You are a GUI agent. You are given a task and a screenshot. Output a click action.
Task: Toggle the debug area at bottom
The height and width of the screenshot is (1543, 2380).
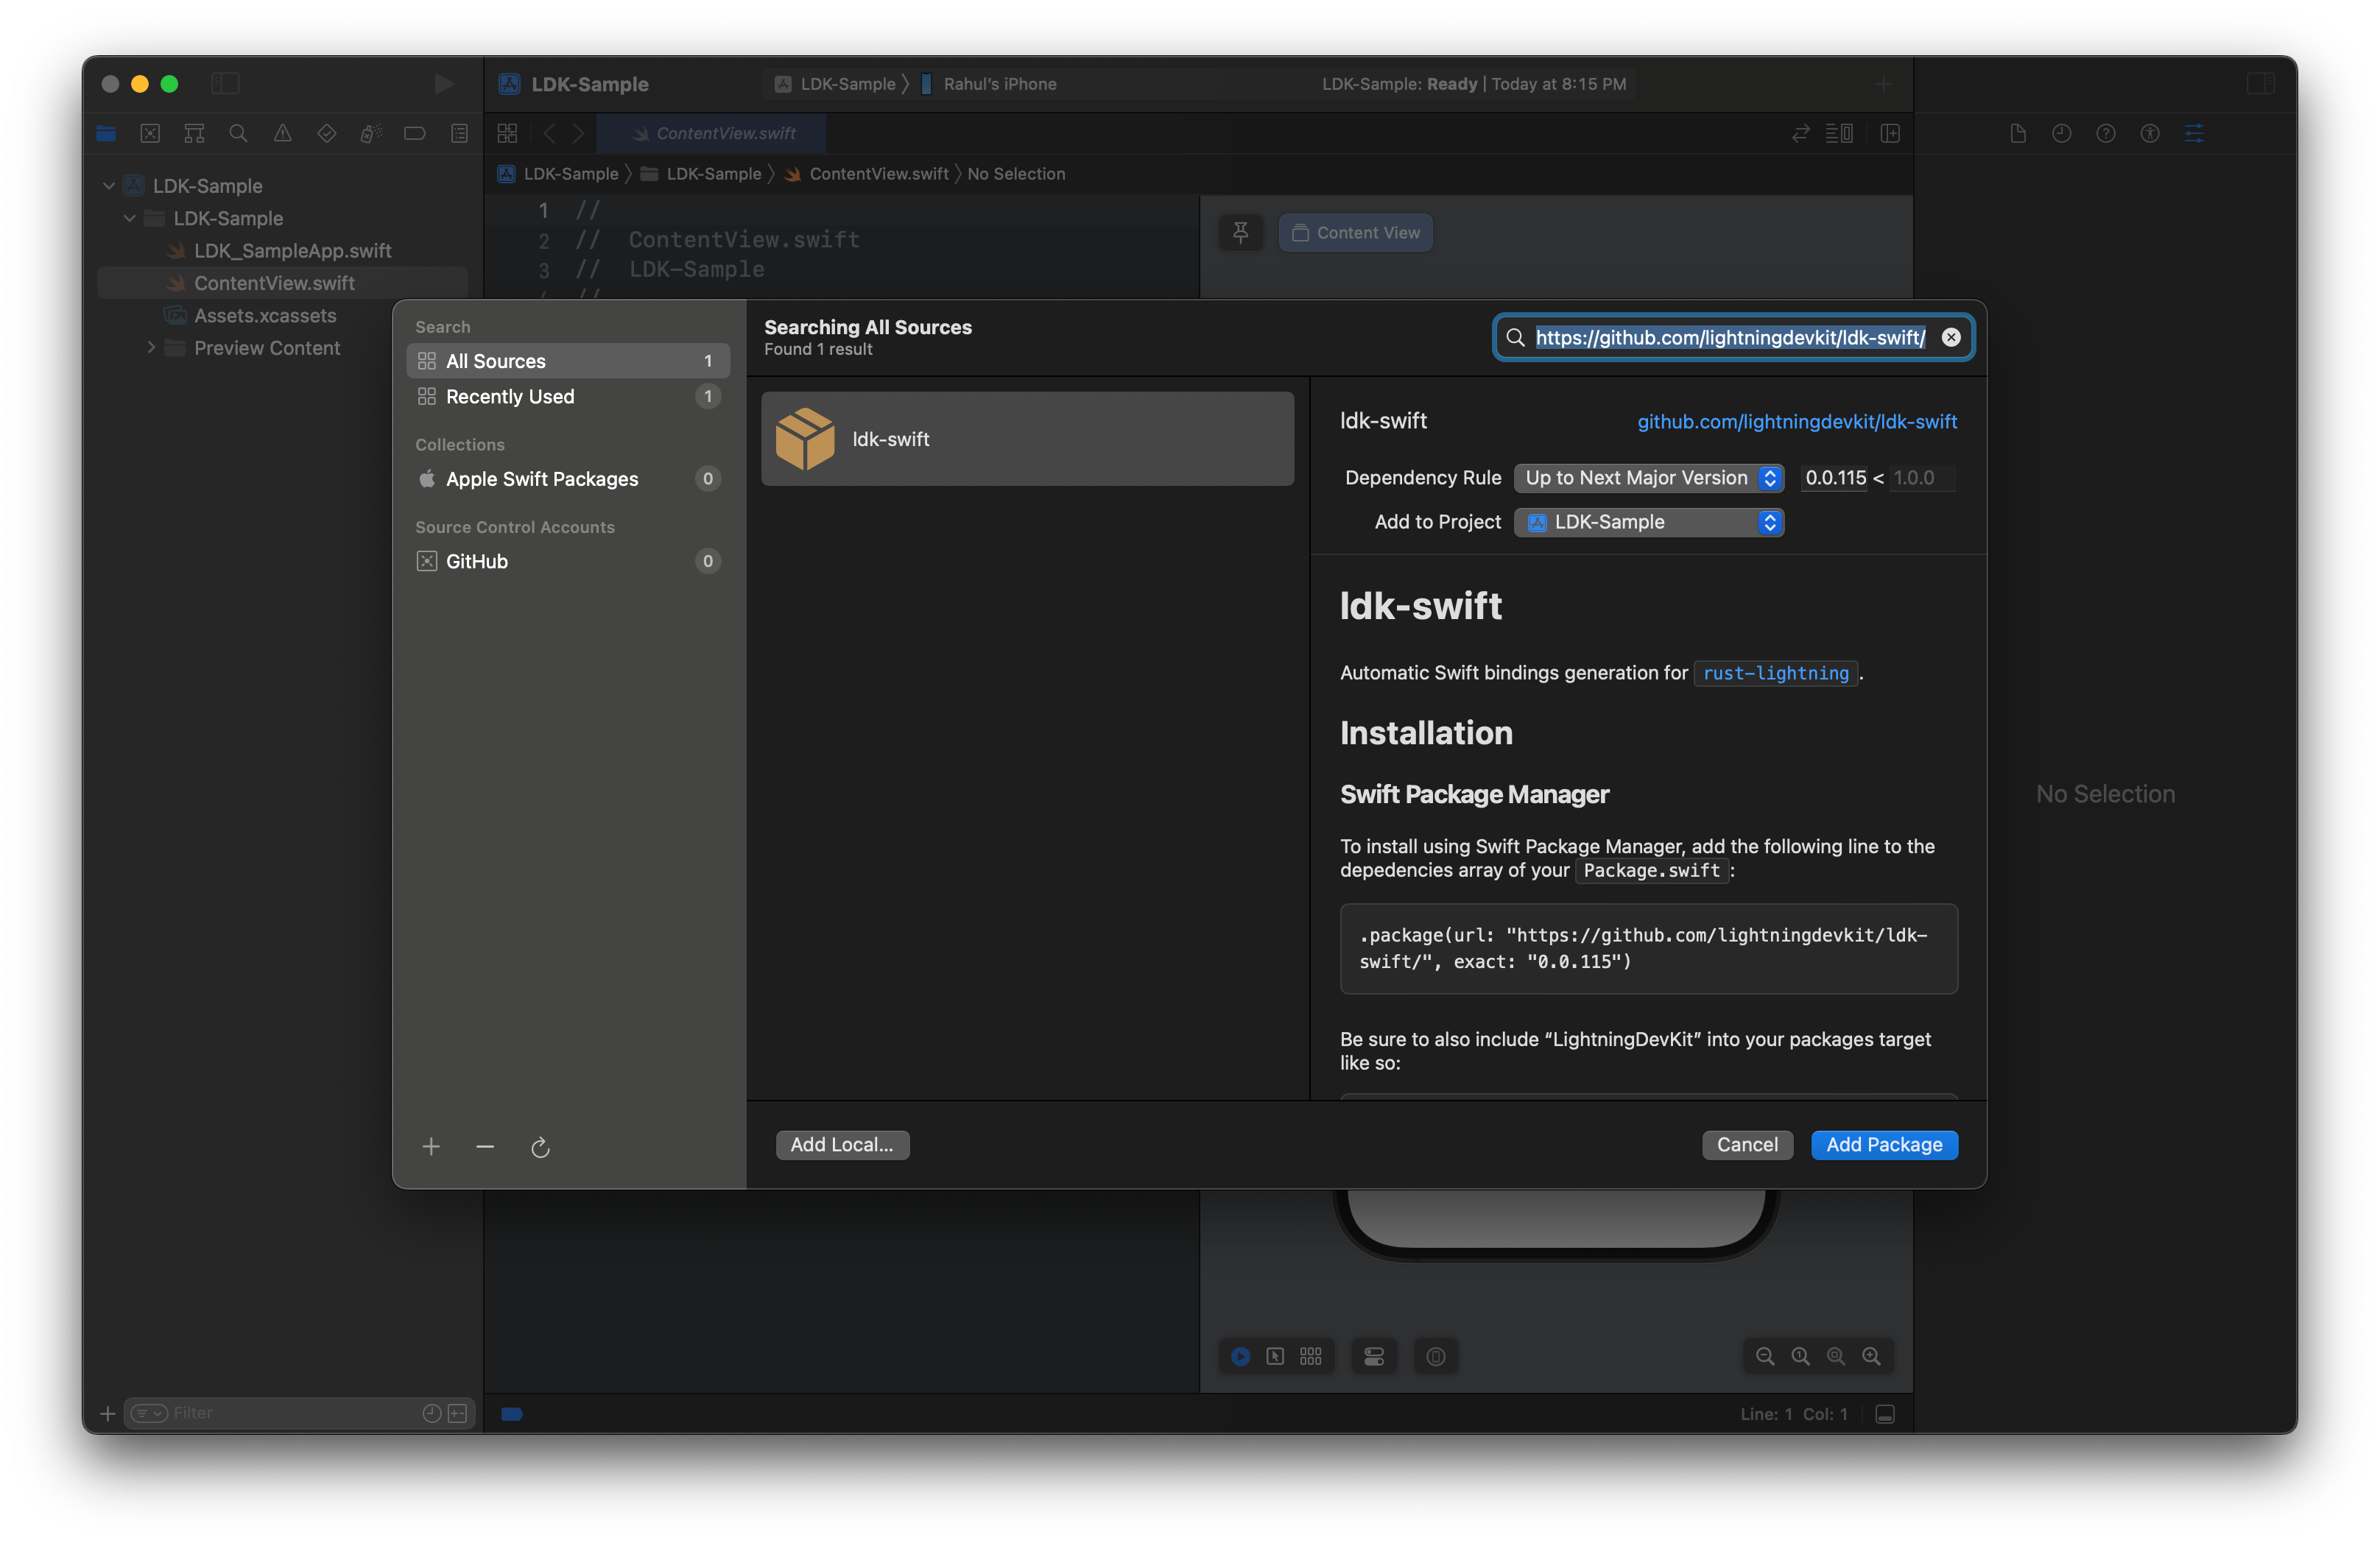1885,1414
